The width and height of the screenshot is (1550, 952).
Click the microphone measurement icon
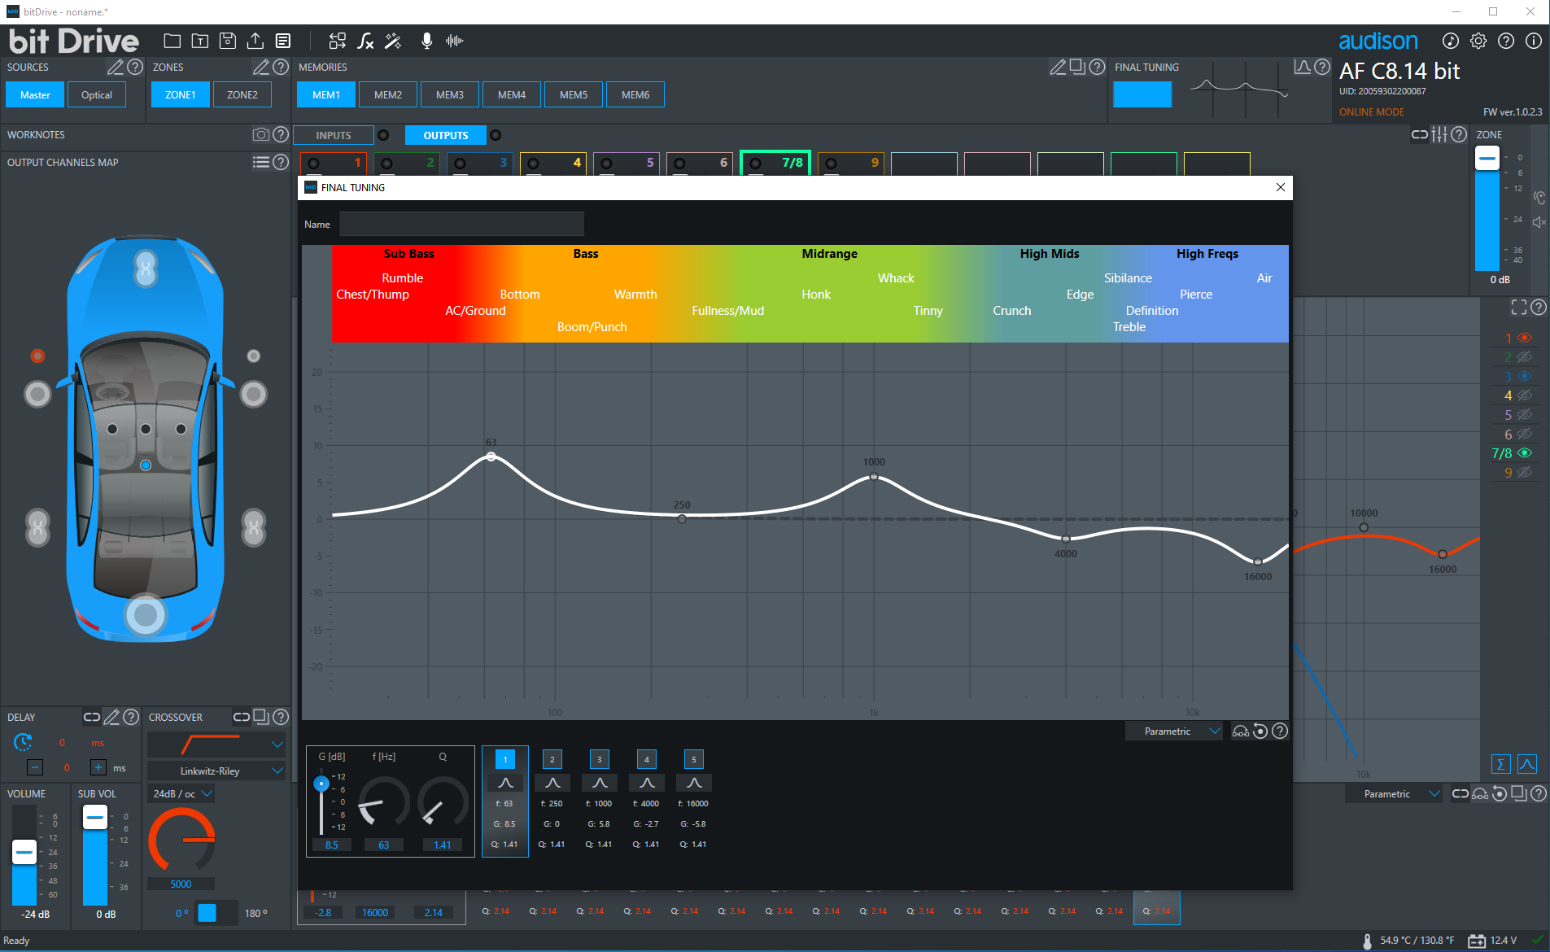426,40
